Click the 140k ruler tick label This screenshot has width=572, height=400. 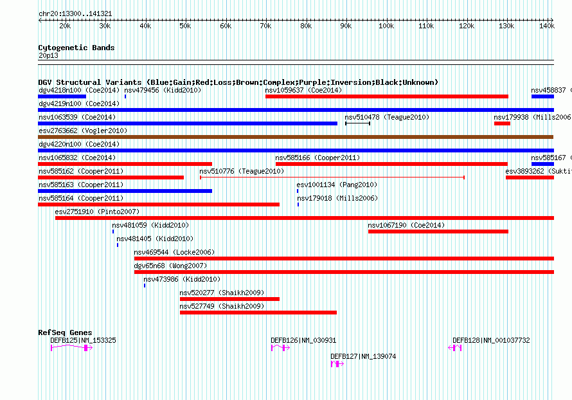coord(547,26)
